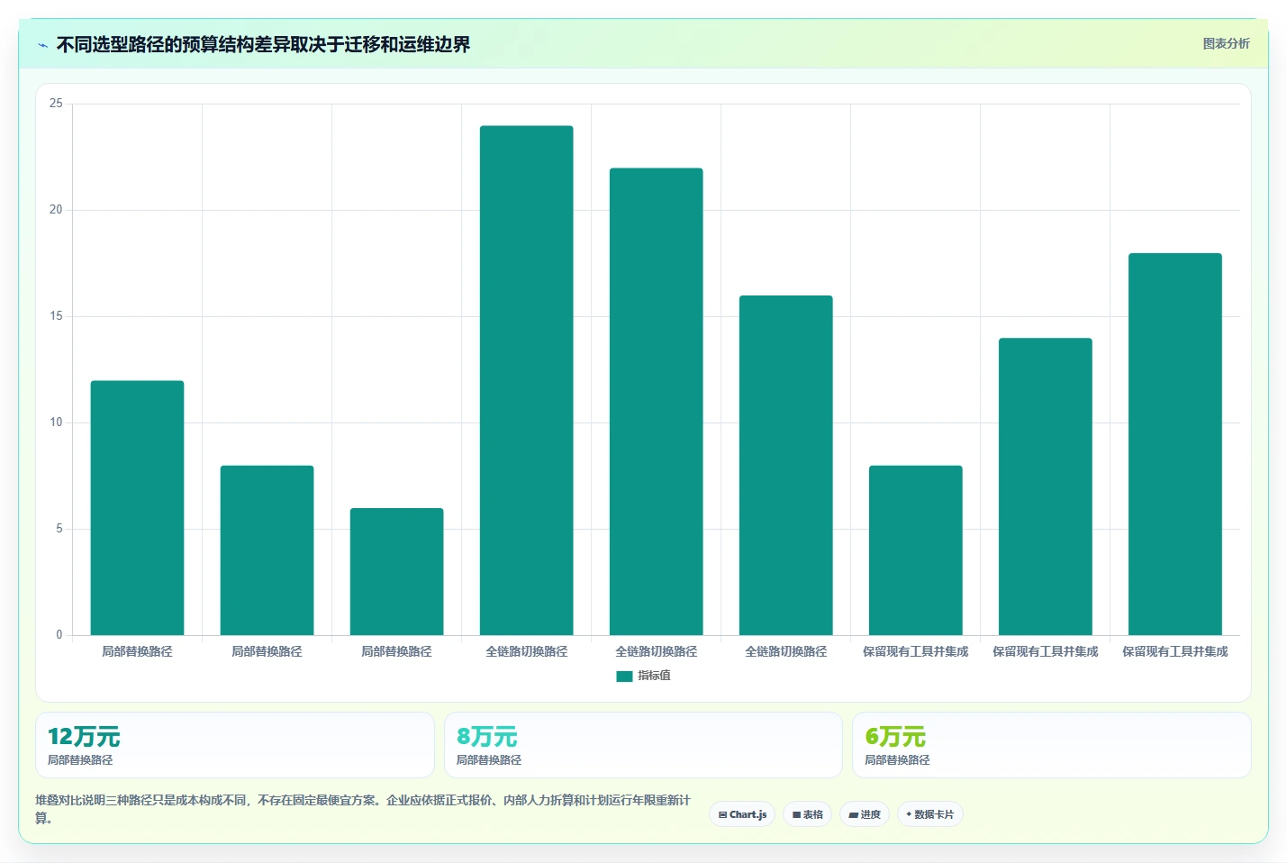1287x863 pixels.
Task: Click the y-axis label 20
Action: (56, 210)
